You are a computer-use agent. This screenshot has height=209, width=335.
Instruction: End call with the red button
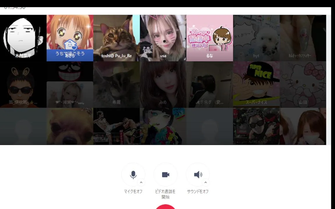(x=165, y=207)
